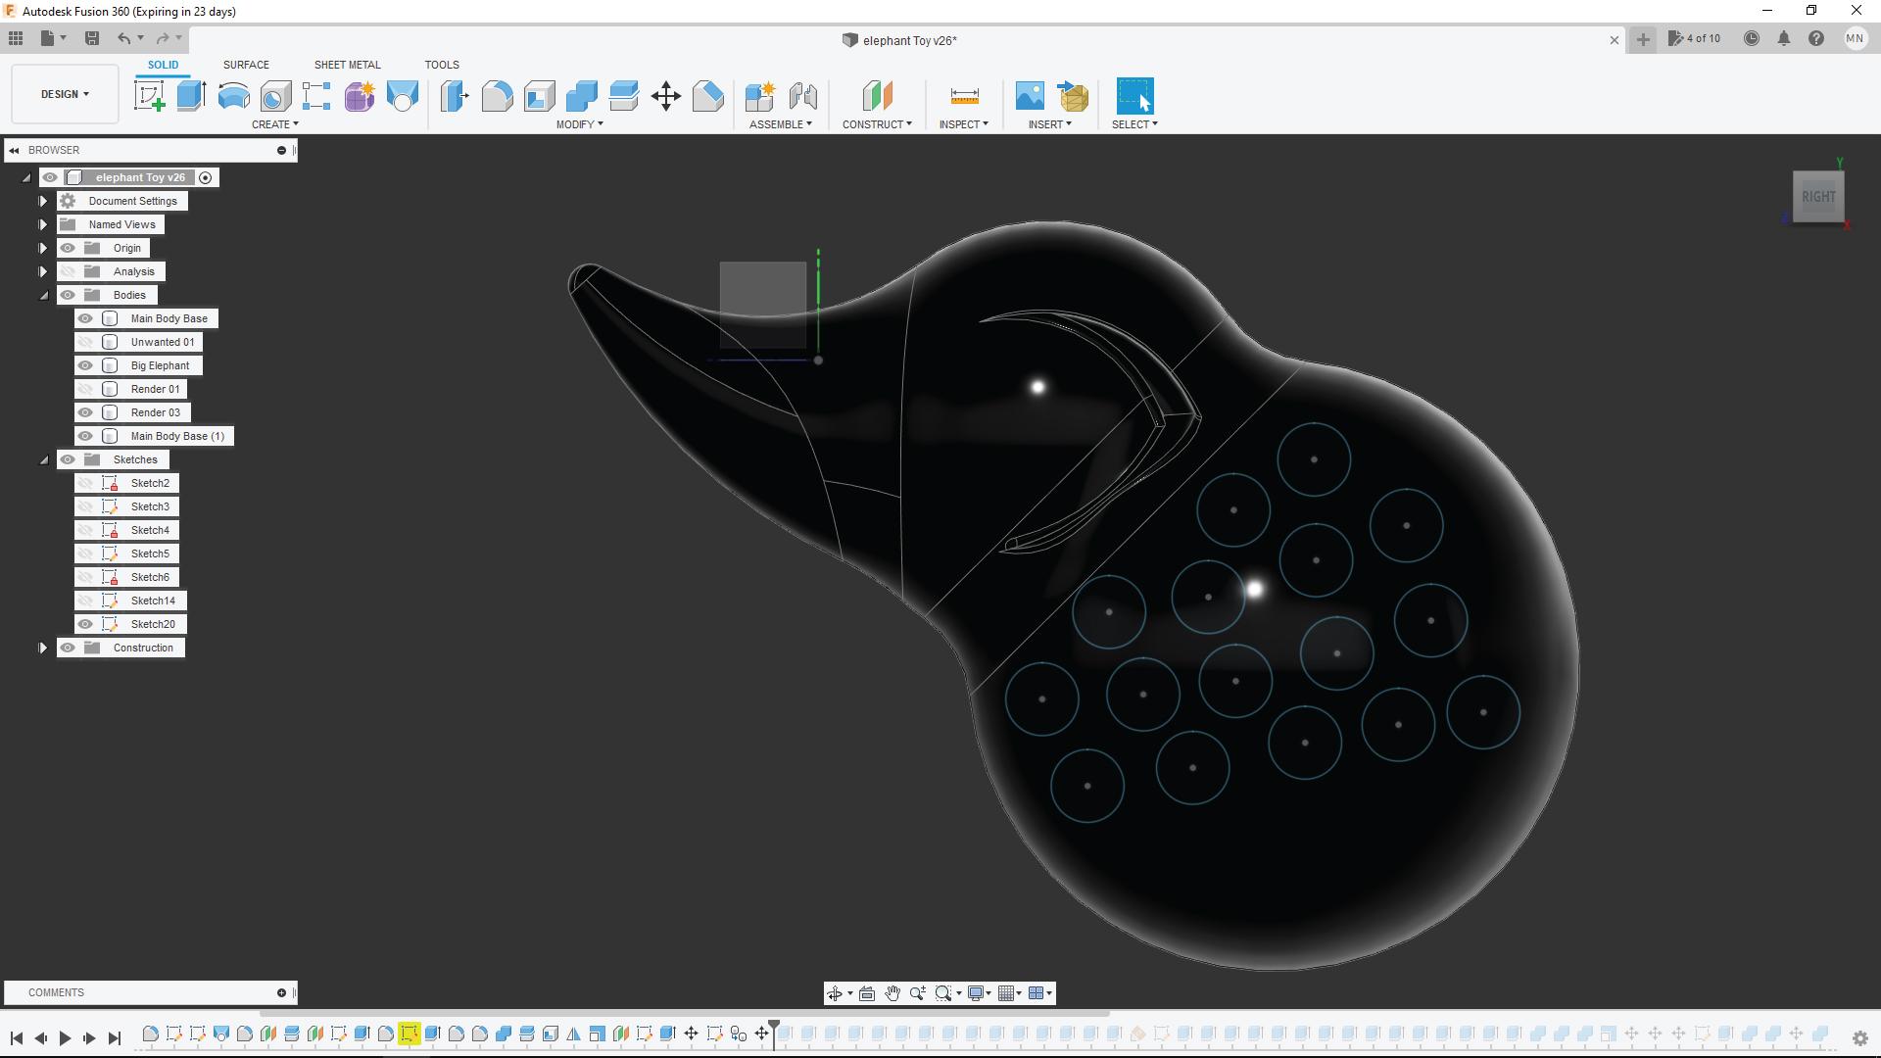Screen dimensions: 1881x1058
Task: Activate the Pan tool in navigation bar
Action: tap(892, 992)
